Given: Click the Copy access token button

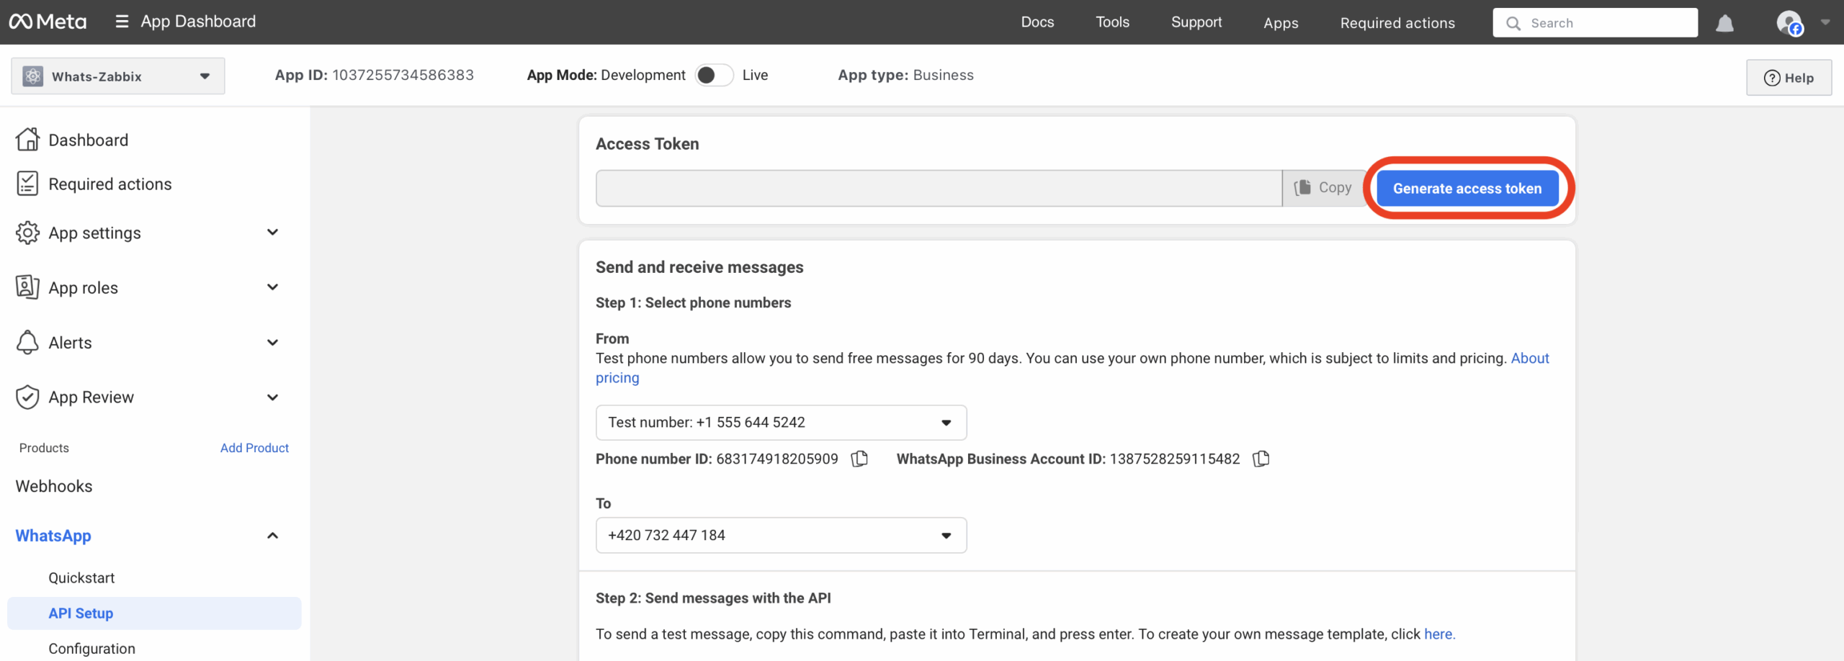Looking at the screenshot, I should tap(1323, 188).
